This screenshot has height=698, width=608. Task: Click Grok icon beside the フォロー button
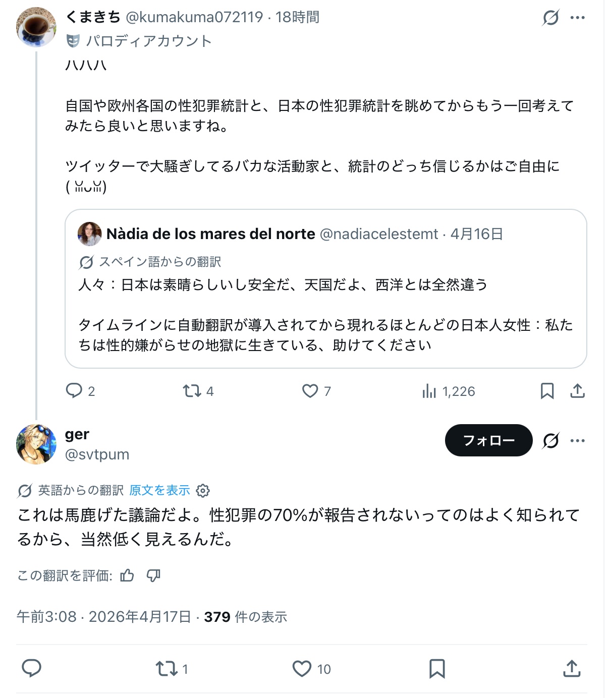550,441
